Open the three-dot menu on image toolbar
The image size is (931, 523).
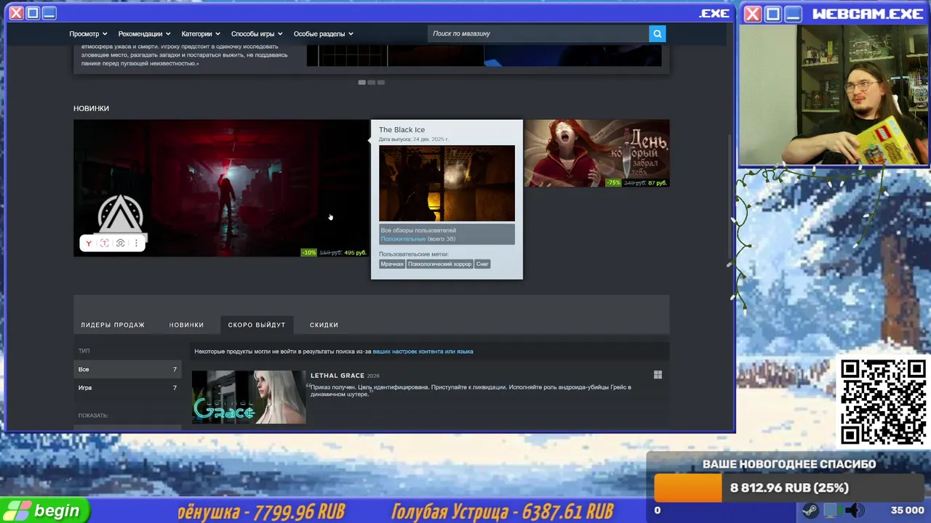136,243
